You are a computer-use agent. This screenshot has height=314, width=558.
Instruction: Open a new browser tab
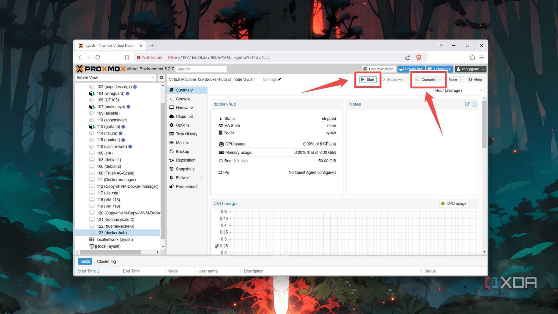point(152,45)
